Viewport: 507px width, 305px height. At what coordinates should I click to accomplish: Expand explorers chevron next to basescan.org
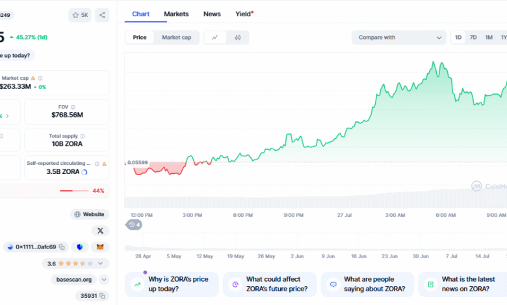tap(104, 280)
